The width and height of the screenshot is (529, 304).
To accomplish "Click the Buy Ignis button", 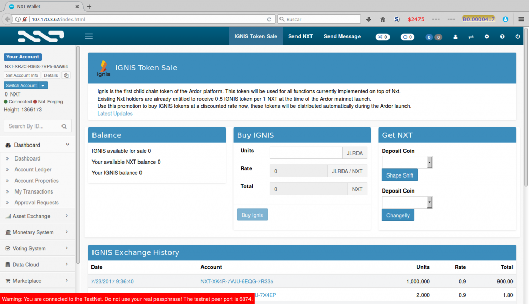I will pyautogui.click(x=252, y=215).
